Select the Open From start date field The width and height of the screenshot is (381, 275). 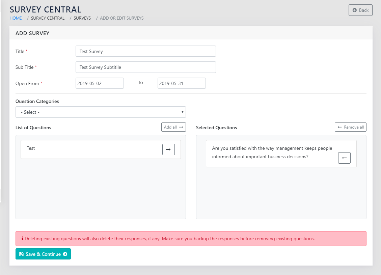[x=100, y=83]
